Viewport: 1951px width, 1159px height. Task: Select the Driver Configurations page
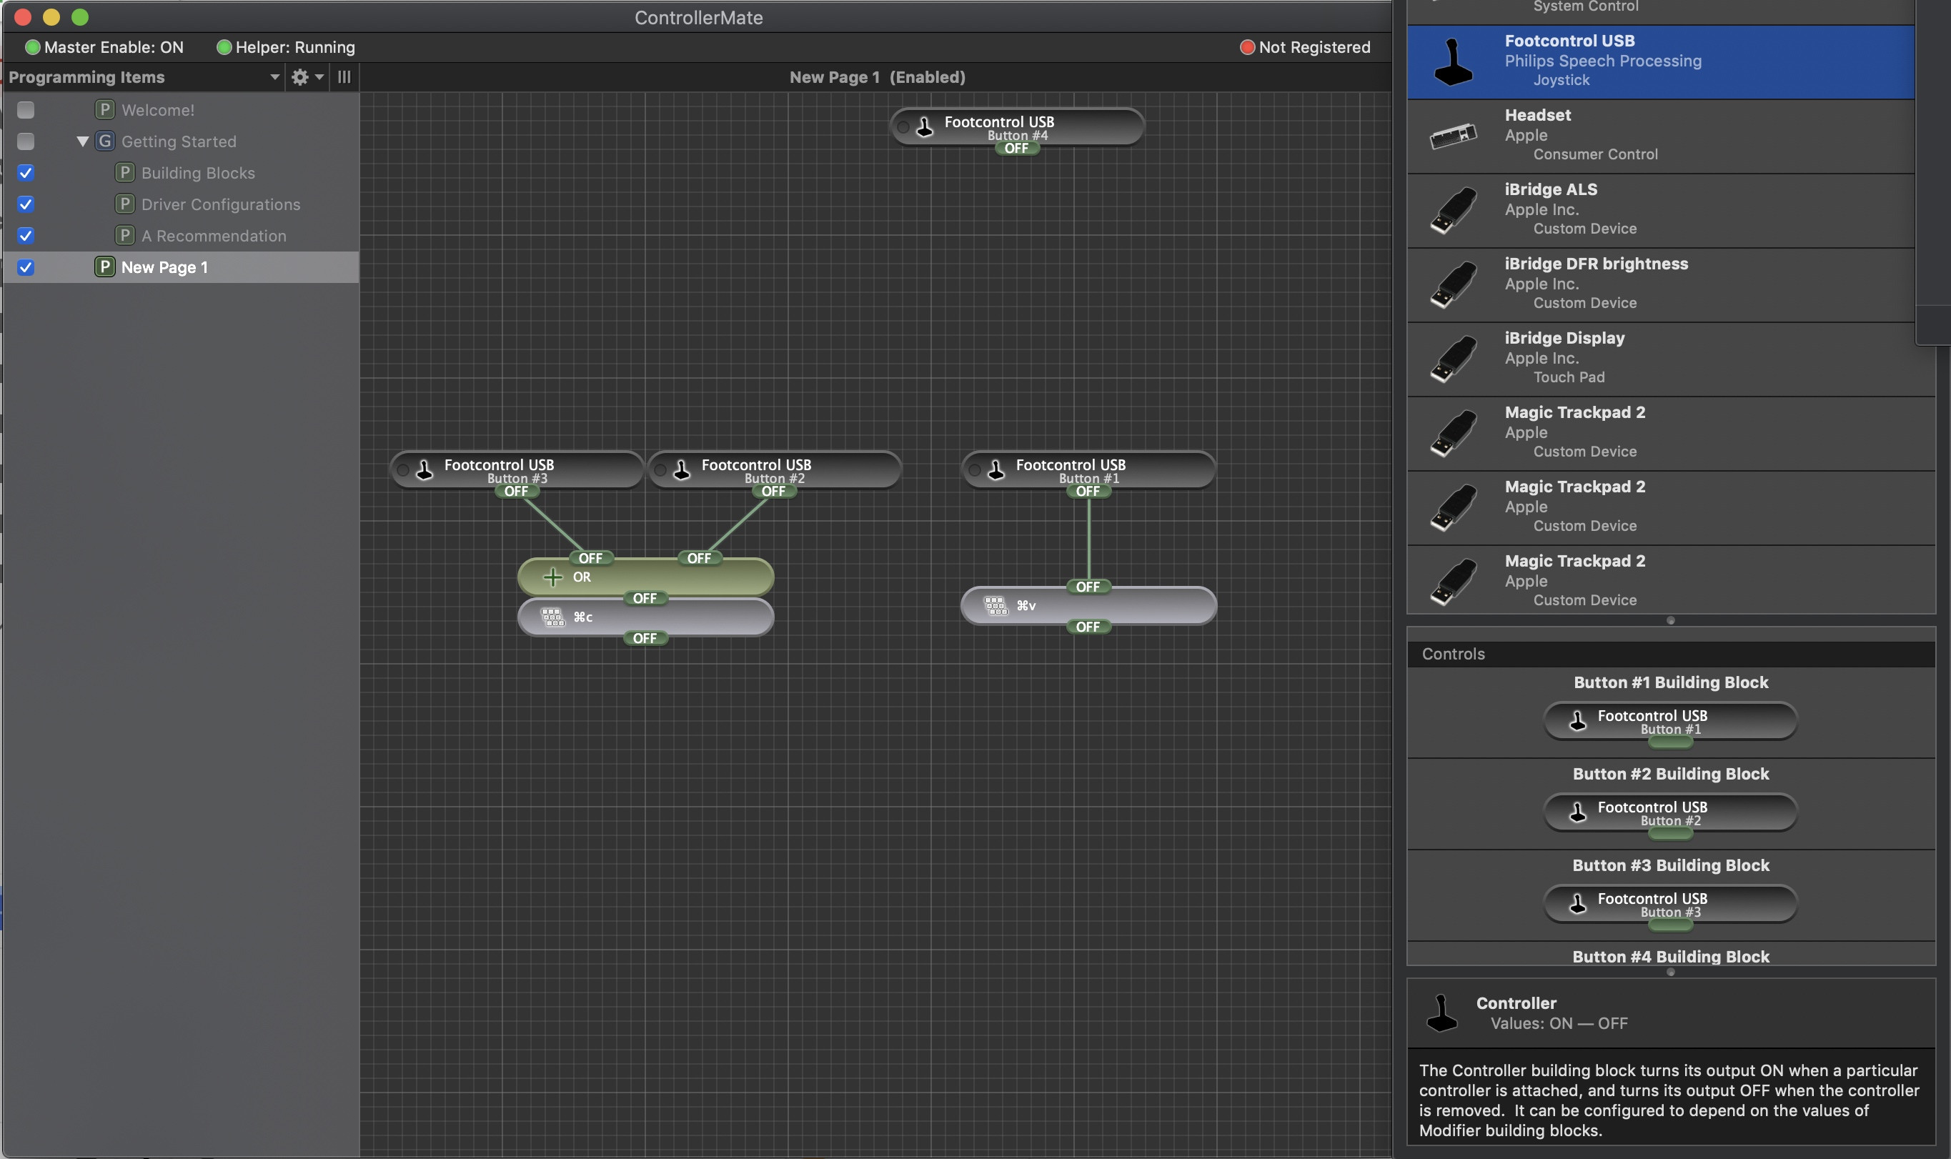220,204
